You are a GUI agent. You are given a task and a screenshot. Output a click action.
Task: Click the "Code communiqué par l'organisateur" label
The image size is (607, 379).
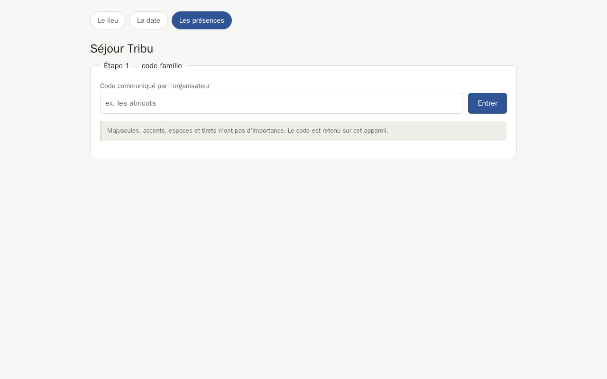[x=155, y=86]
